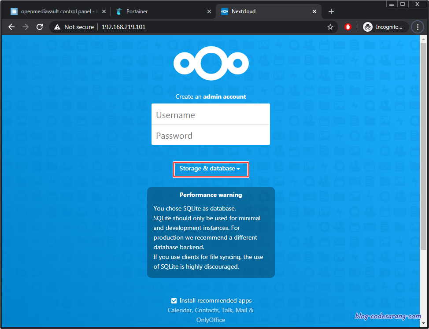Select the Nextcloud tab

[x=269, y=11]
